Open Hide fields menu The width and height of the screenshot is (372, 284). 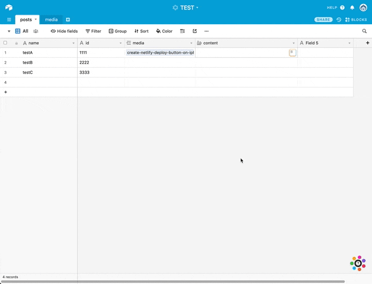click(64, 31)
